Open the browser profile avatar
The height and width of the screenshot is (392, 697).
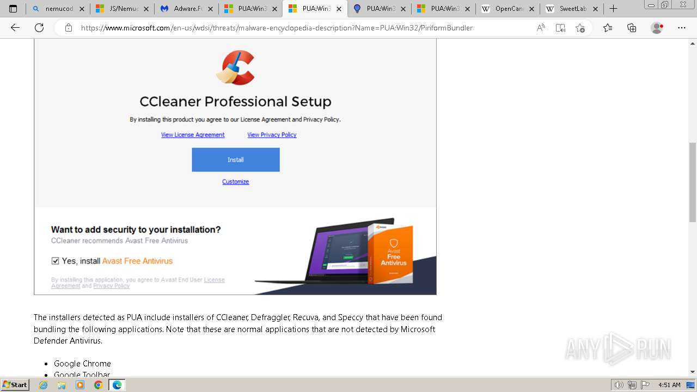[x=657, y=28]
